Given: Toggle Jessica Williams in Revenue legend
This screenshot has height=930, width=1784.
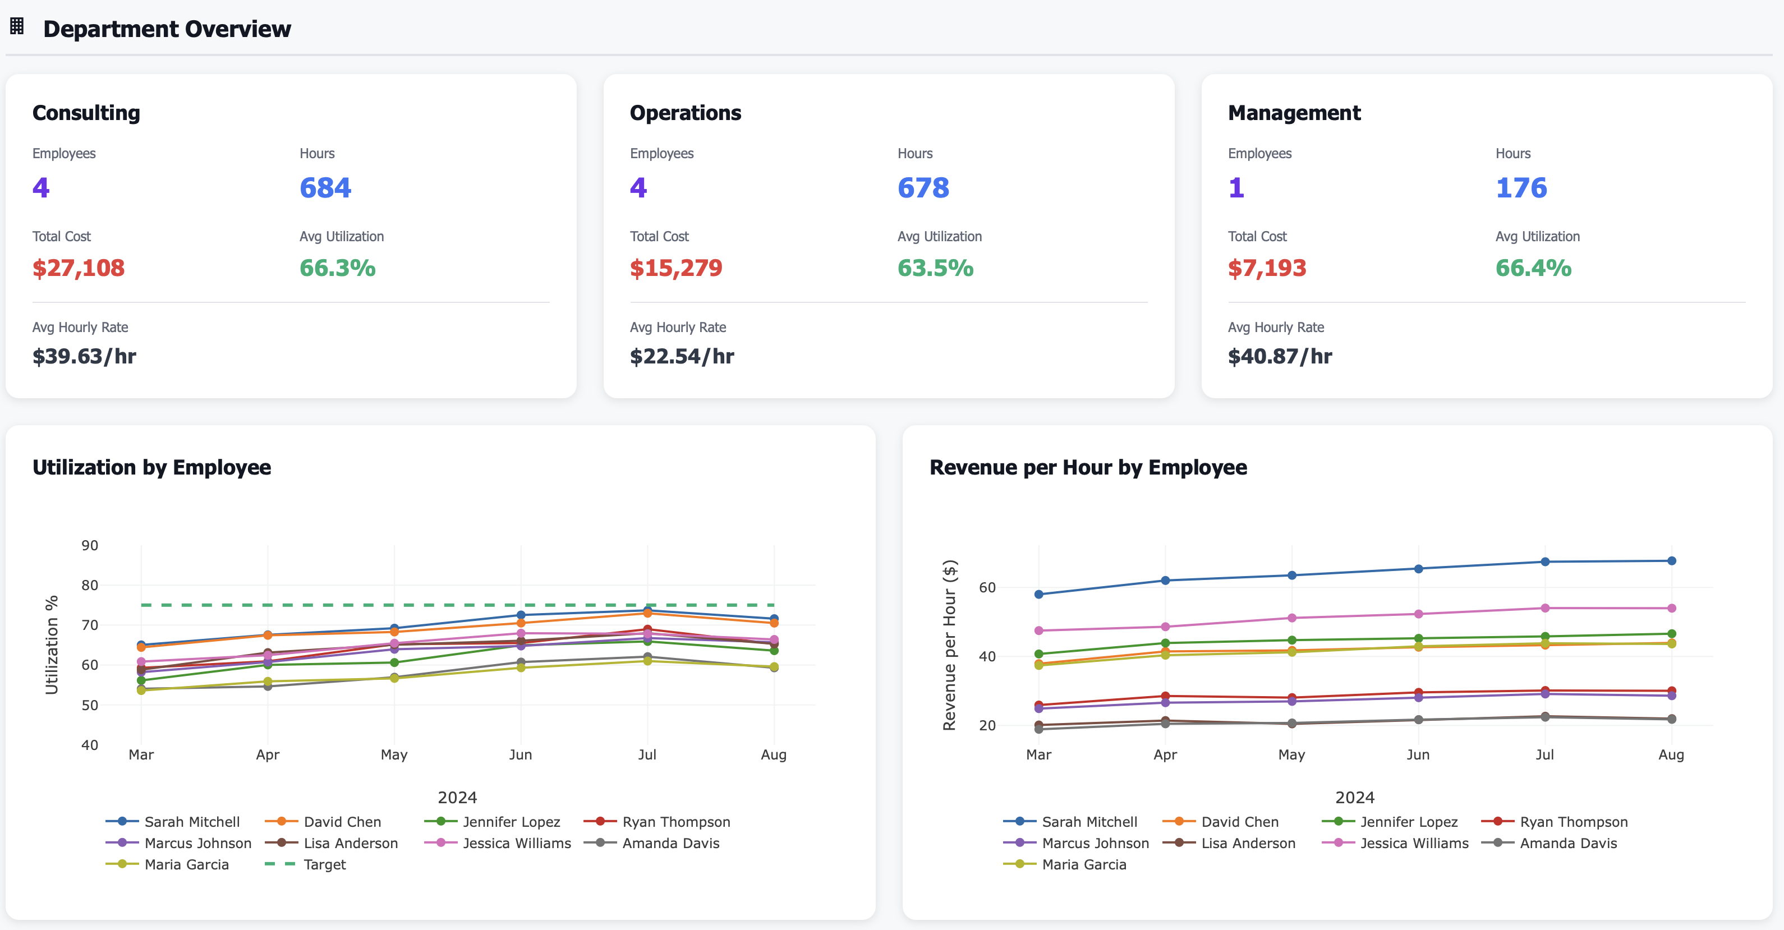Looking at the screenshot, I should [x=1414, y=842].
